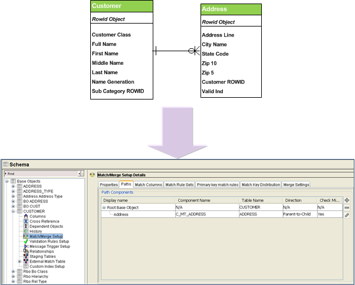Click the Cross Reference X icon
355x285 pixels.
(x=26, y=221)
